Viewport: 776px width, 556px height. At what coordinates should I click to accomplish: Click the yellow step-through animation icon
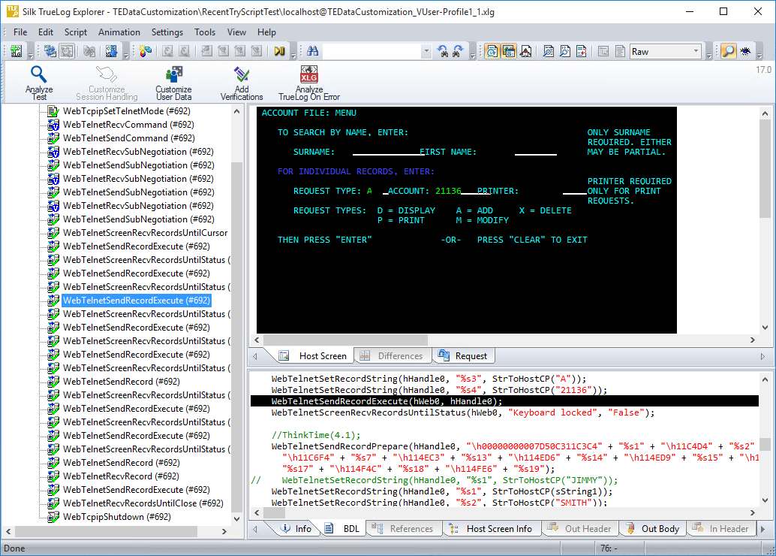coord(279,51)
